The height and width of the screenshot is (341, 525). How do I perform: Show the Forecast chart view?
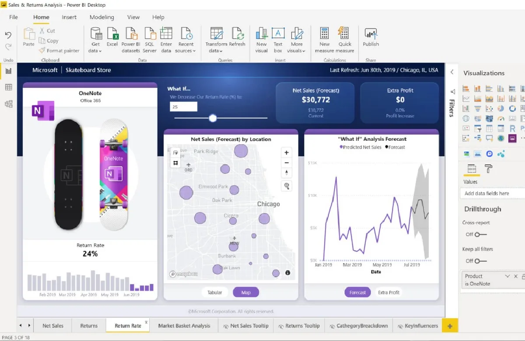(x=357, y=292)
